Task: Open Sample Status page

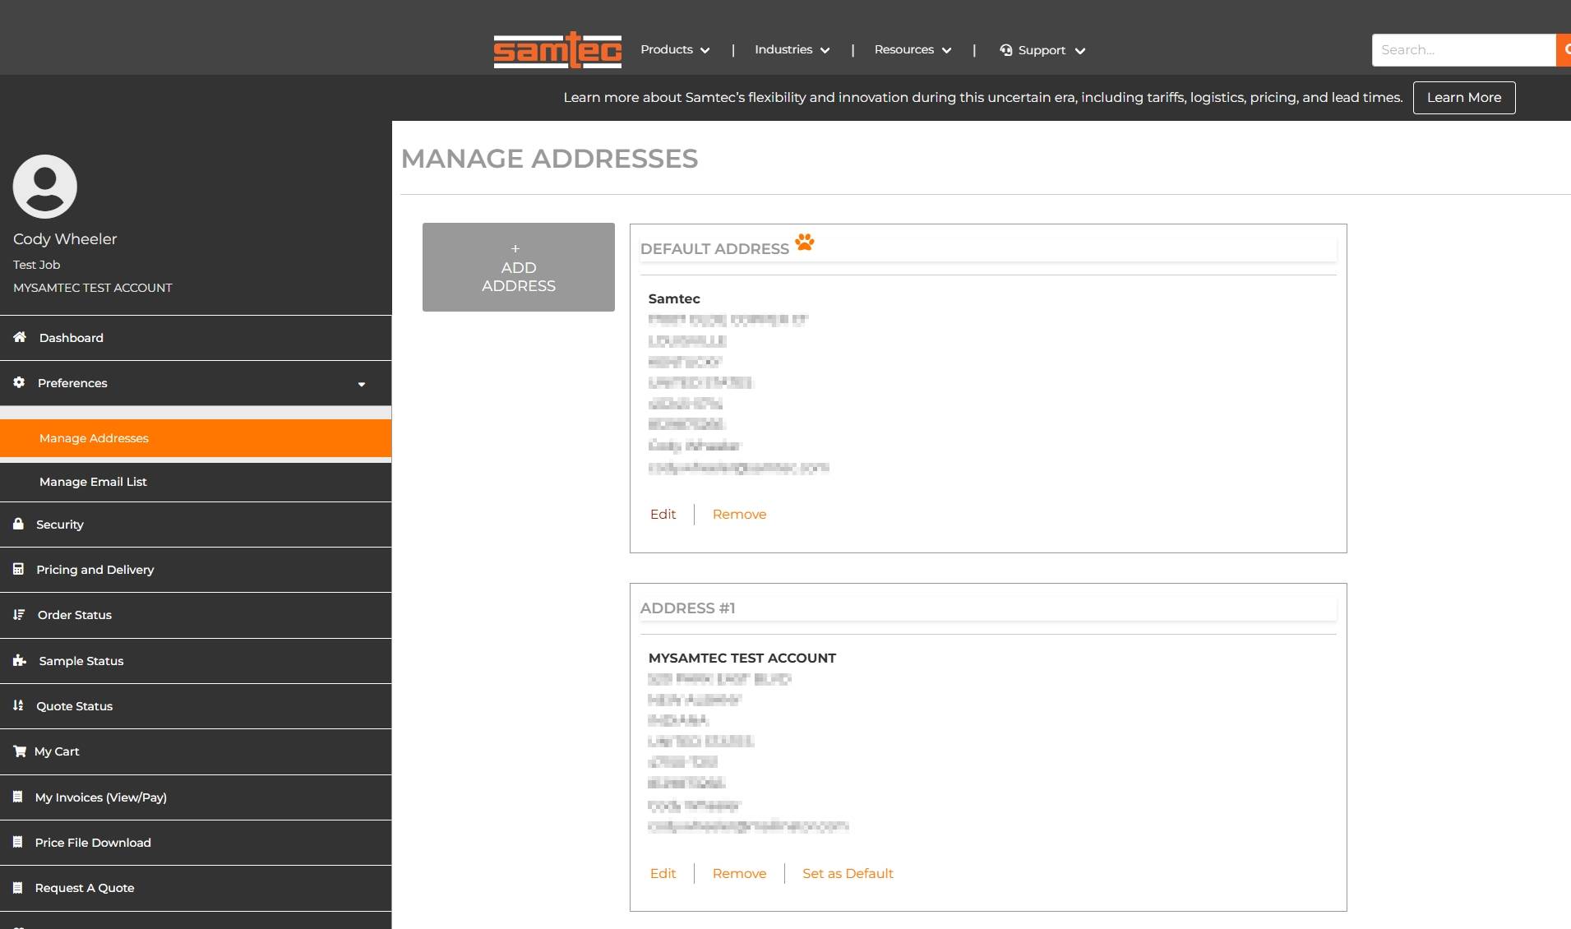Action: click(x=196, y=661)
